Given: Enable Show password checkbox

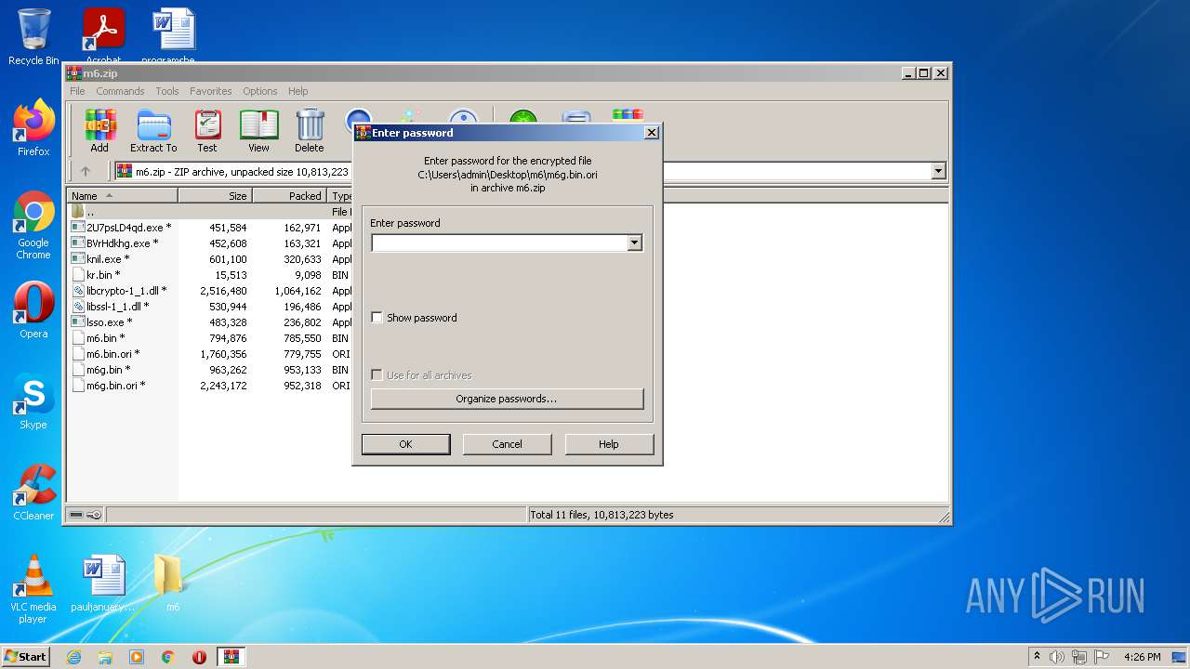Looking at the screenshot, I should (377, 318).
